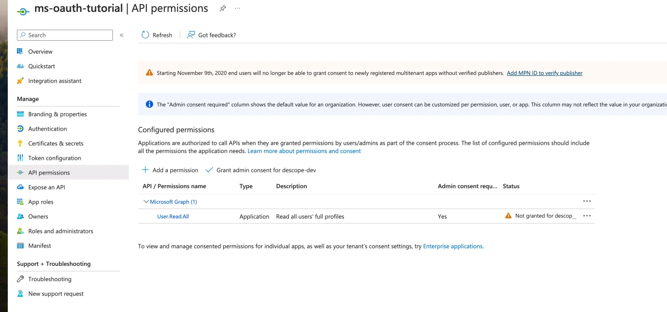Screen dimensions: 667x312
Task: Click the Got feedback person icon
Action: point(191,35)
